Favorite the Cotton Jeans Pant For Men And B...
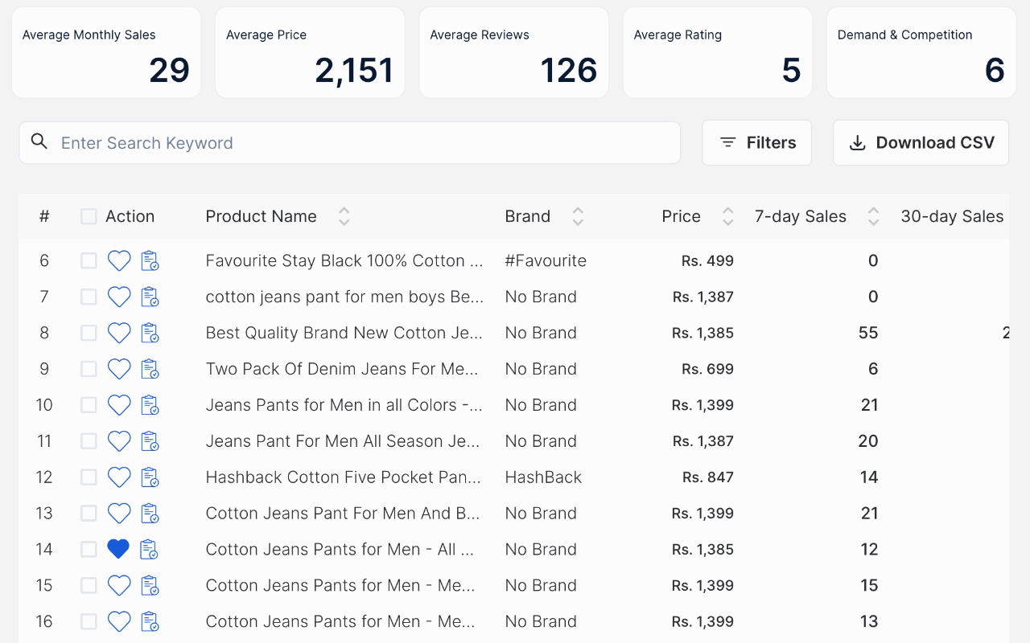 coord(118,513)
